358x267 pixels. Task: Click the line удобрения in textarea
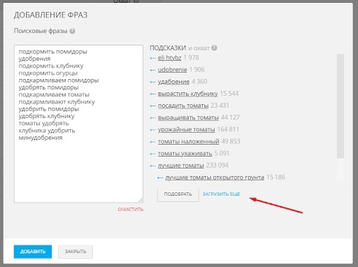34,59
